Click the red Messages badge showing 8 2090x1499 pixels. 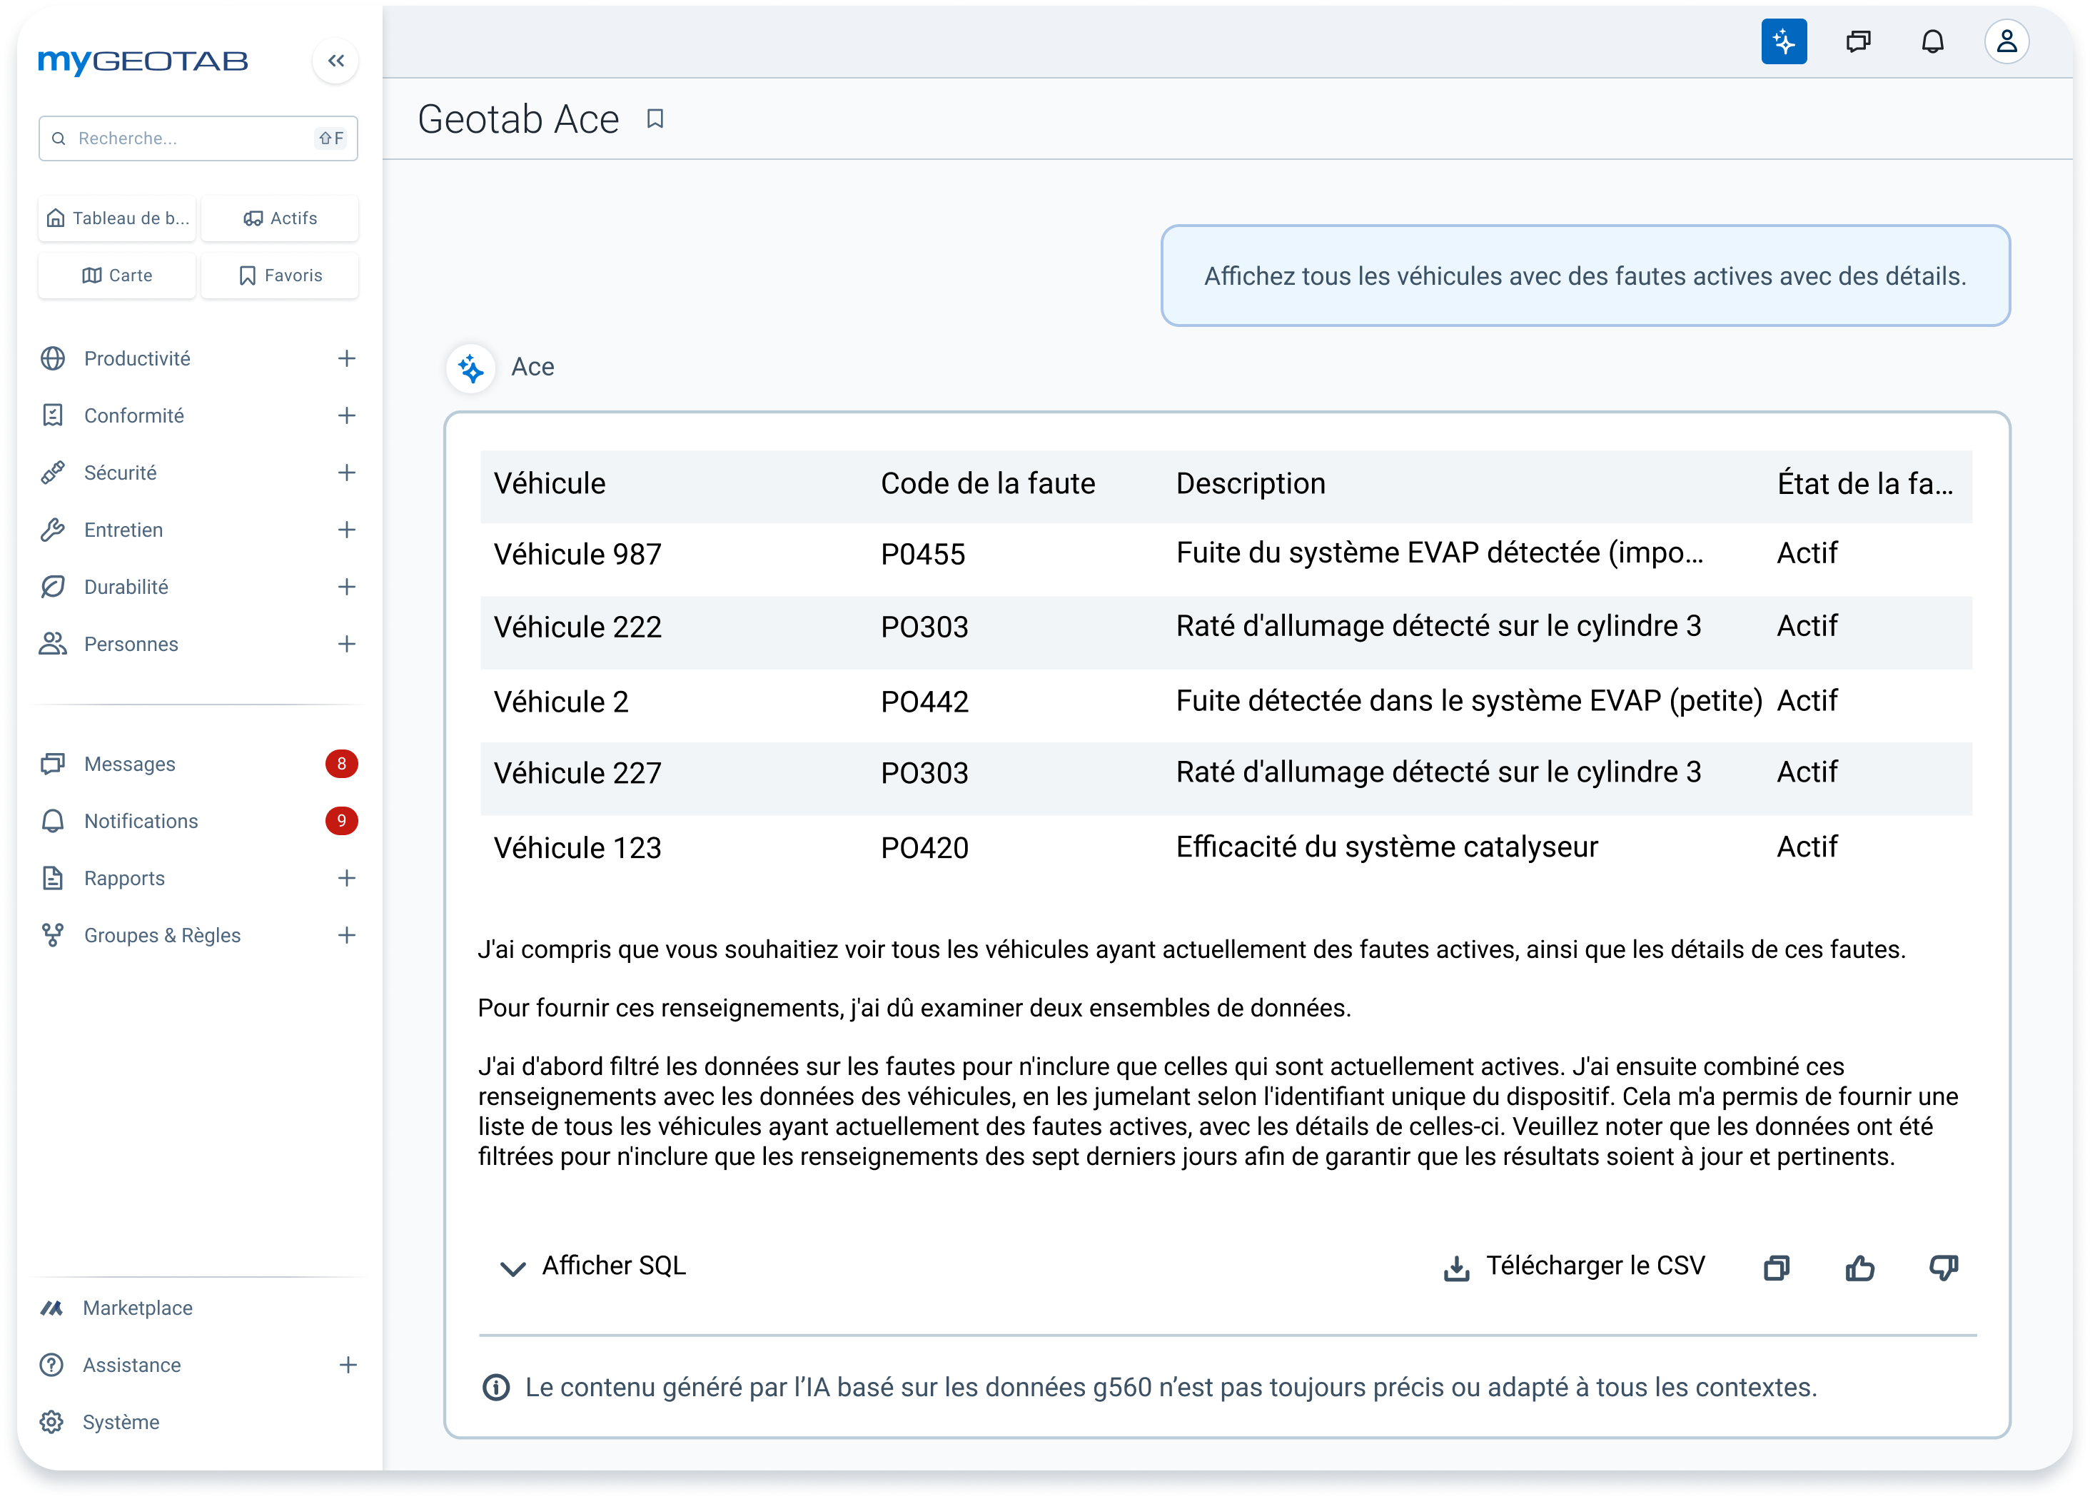pyautogui.click(x=342, y=764)
